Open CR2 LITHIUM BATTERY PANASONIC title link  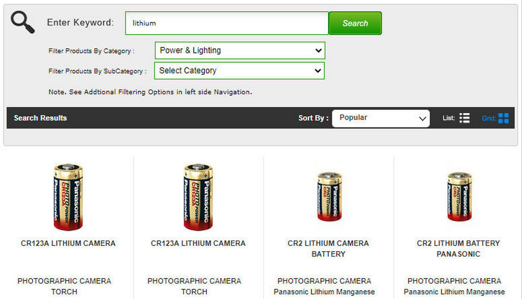tap(458, 249)
